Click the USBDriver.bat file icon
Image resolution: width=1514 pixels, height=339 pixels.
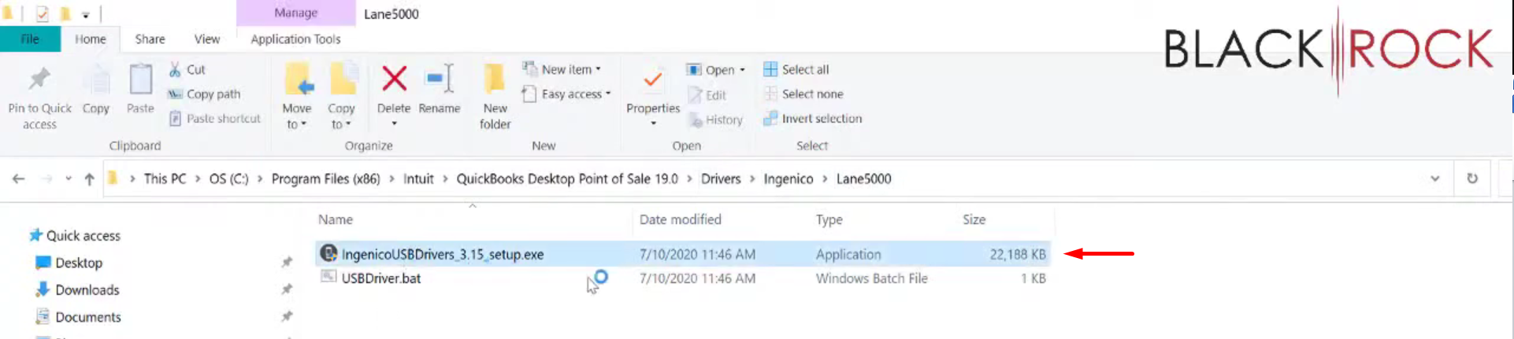pos(328,277)
